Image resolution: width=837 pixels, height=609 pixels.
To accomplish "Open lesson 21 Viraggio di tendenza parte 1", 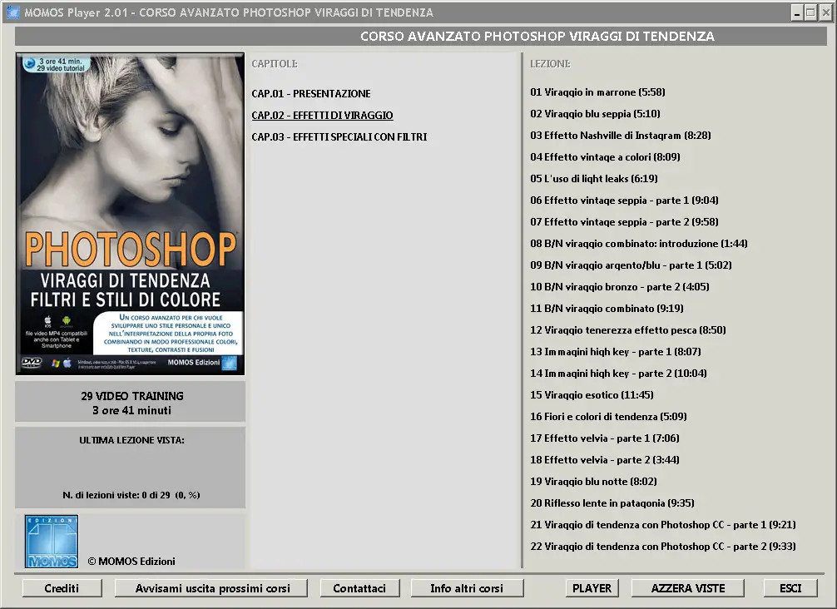I will tap(662, 525).
